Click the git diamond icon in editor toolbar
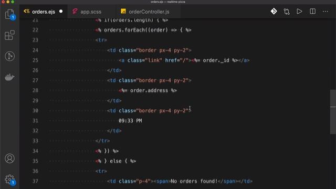This screenshot has height=189, width=336. (x=274, y=12)
